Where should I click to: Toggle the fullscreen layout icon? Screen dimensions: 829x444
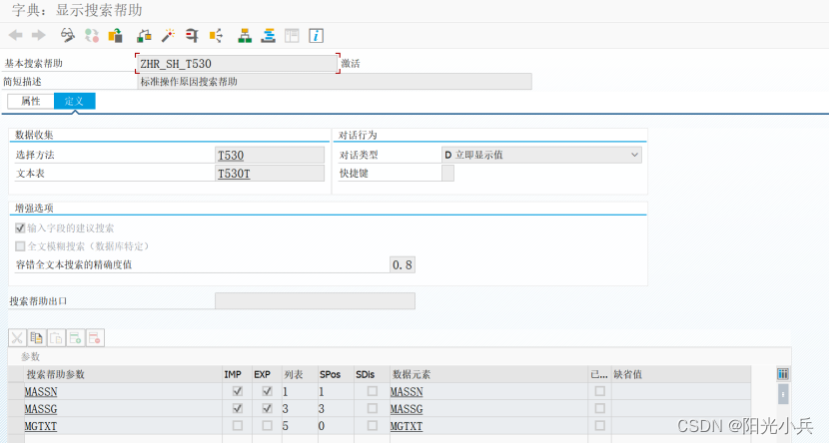point(292,35)
